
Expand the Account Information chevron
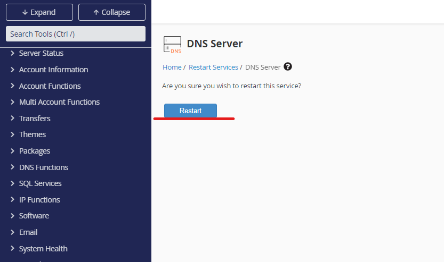point(12,70)
